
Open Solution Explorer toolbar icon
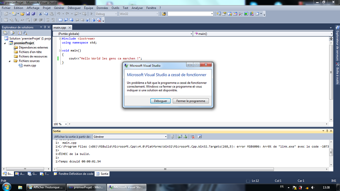click(219, 14)
